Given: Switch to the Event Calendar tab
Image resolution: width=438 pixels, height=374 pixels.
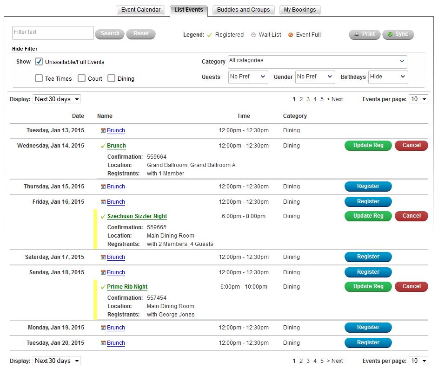Looking at the screenshot, I should [x=140, y=10].
